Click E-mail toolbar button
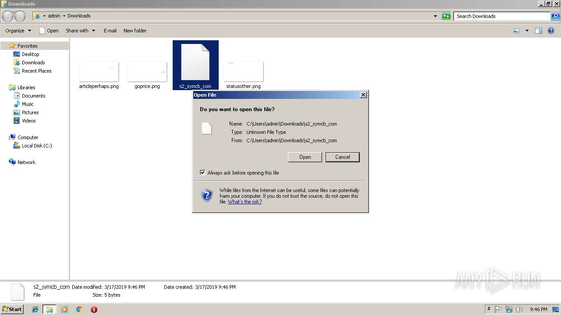Screen dimensions: 561x315 110,31
